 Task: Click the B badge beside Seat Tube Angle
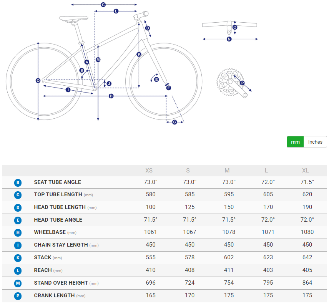coord(18,182)
